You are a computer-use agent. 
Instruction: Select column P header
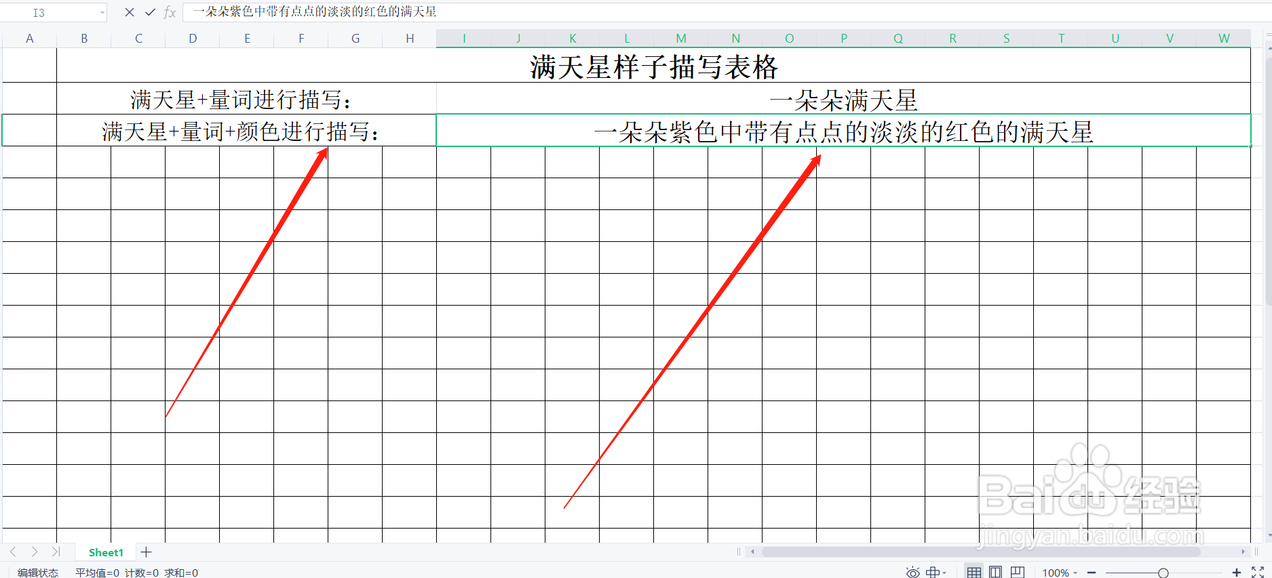(844, 39)
